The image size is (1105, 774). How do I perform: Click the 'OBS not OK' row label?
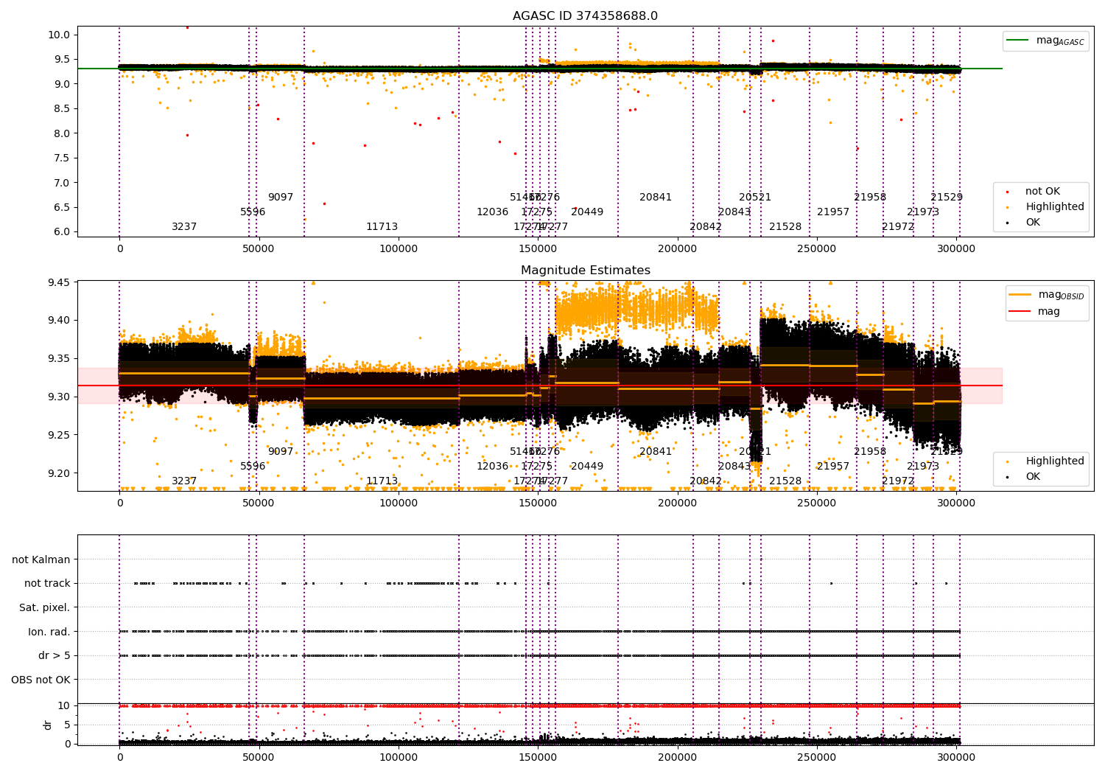tap(41, 680)
